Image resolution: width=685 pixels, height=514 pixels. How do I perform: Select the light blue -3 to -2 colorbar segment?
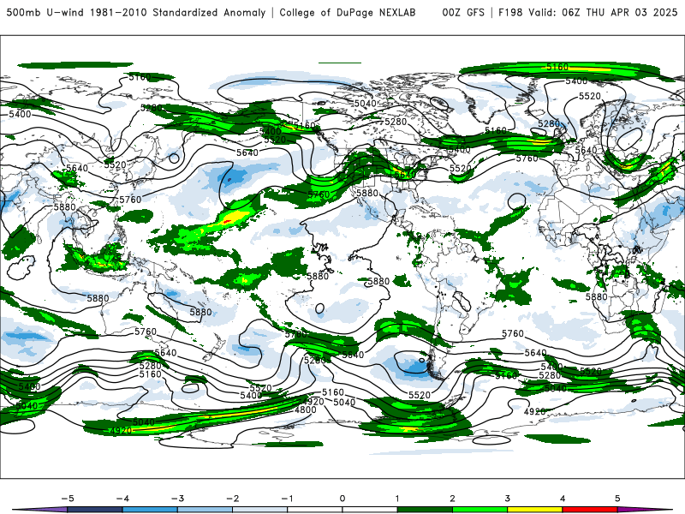click(205, 510)
